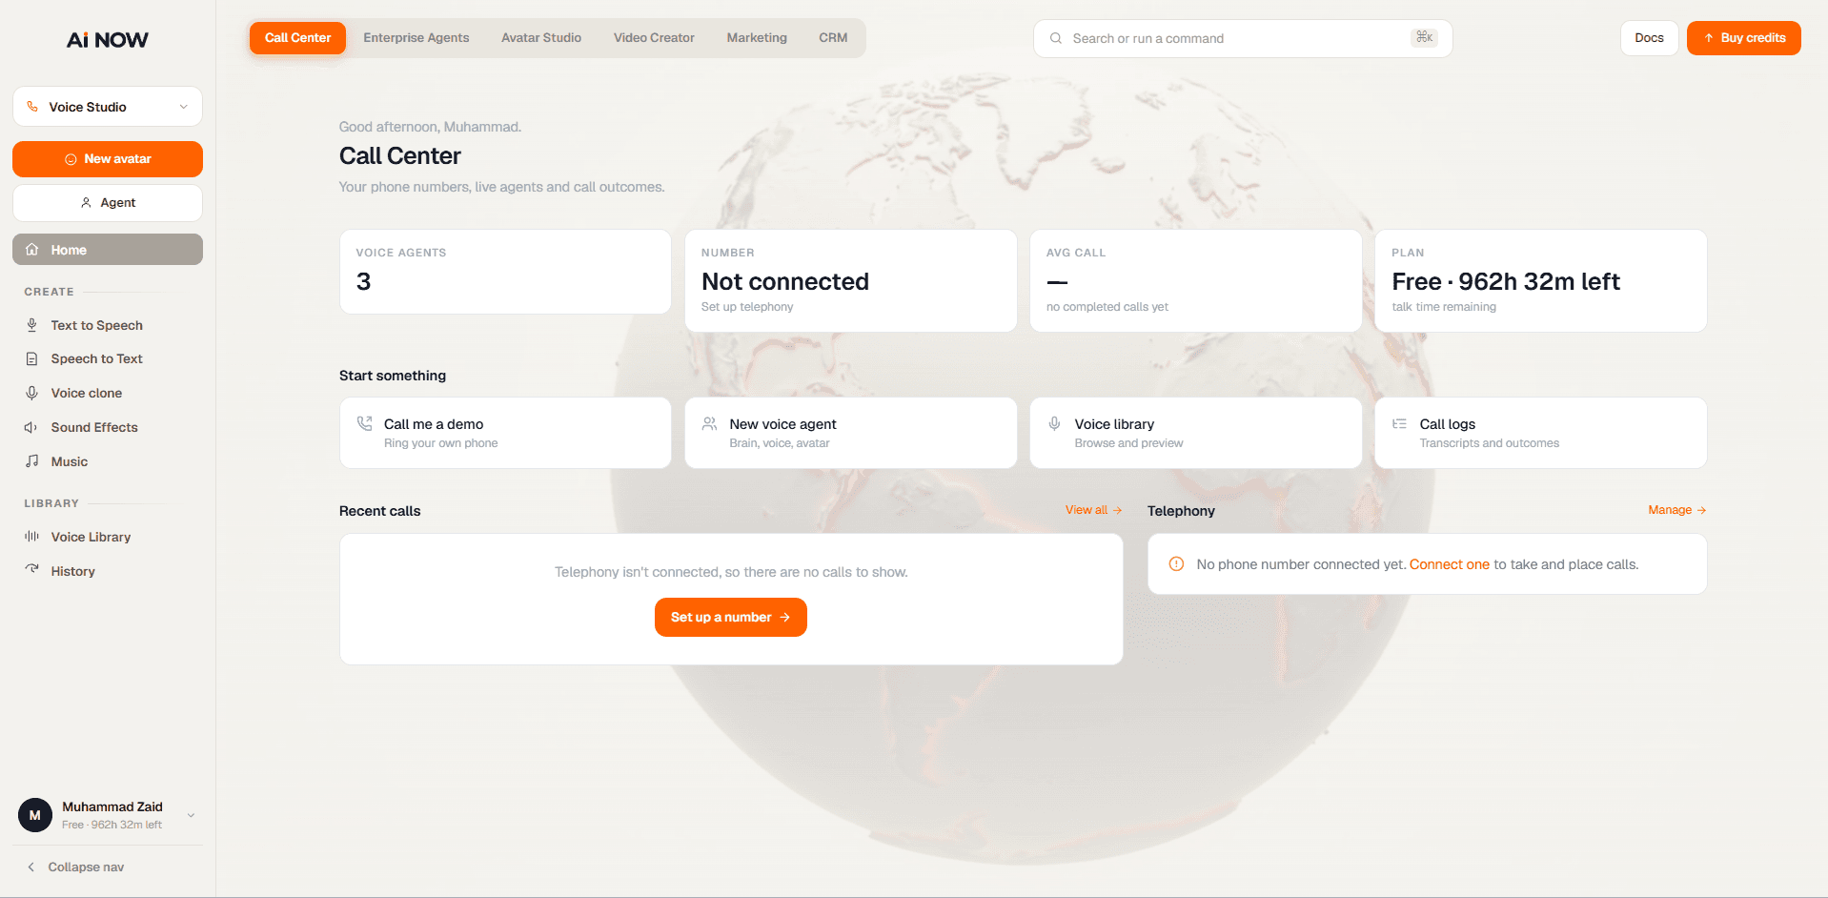This screenshot has height=898, width=1828.
Task: Click the Set up a number button
Action: click(731, 618)
